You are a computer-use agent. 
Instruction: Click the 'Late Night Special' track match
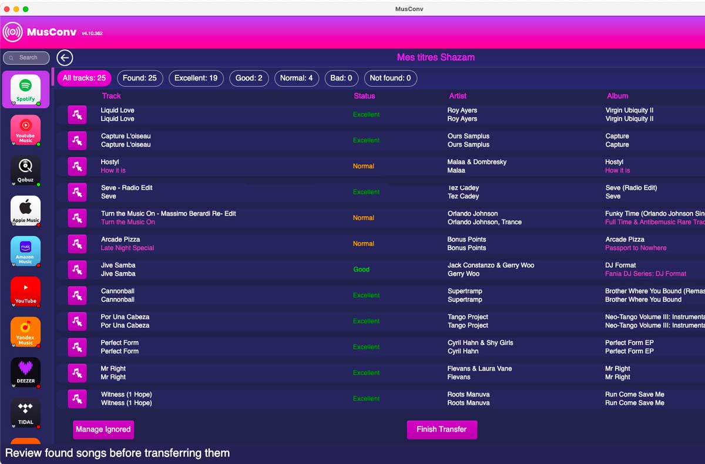coord(127,248)
